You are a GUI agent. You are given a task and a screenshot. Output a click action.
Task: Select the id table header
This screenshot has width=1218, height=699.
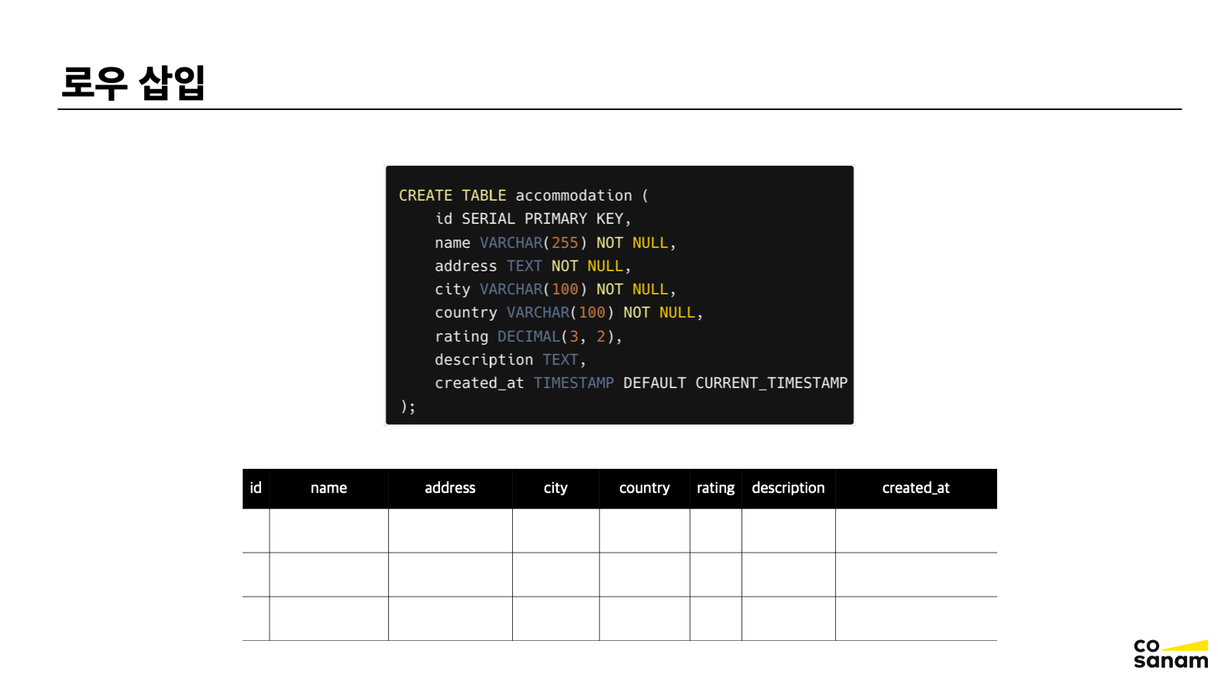click(x=256, y=488)
